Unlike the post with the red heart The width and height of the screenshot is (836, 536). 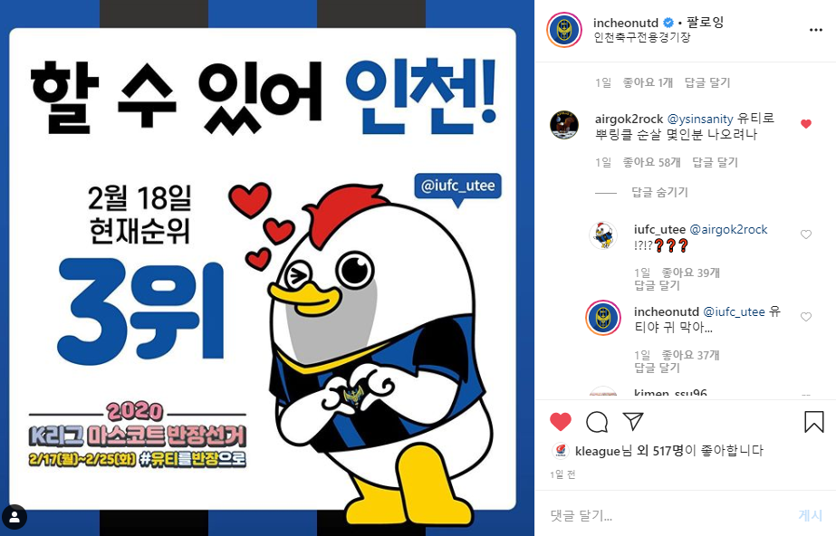click(x=561, y=422)
